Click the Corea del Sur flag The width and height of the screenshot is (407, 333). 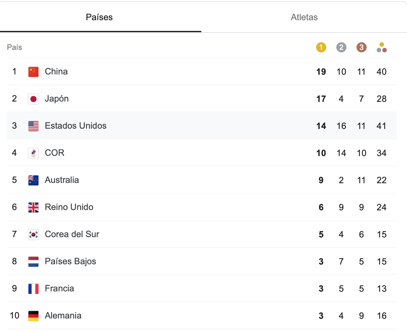33,234
